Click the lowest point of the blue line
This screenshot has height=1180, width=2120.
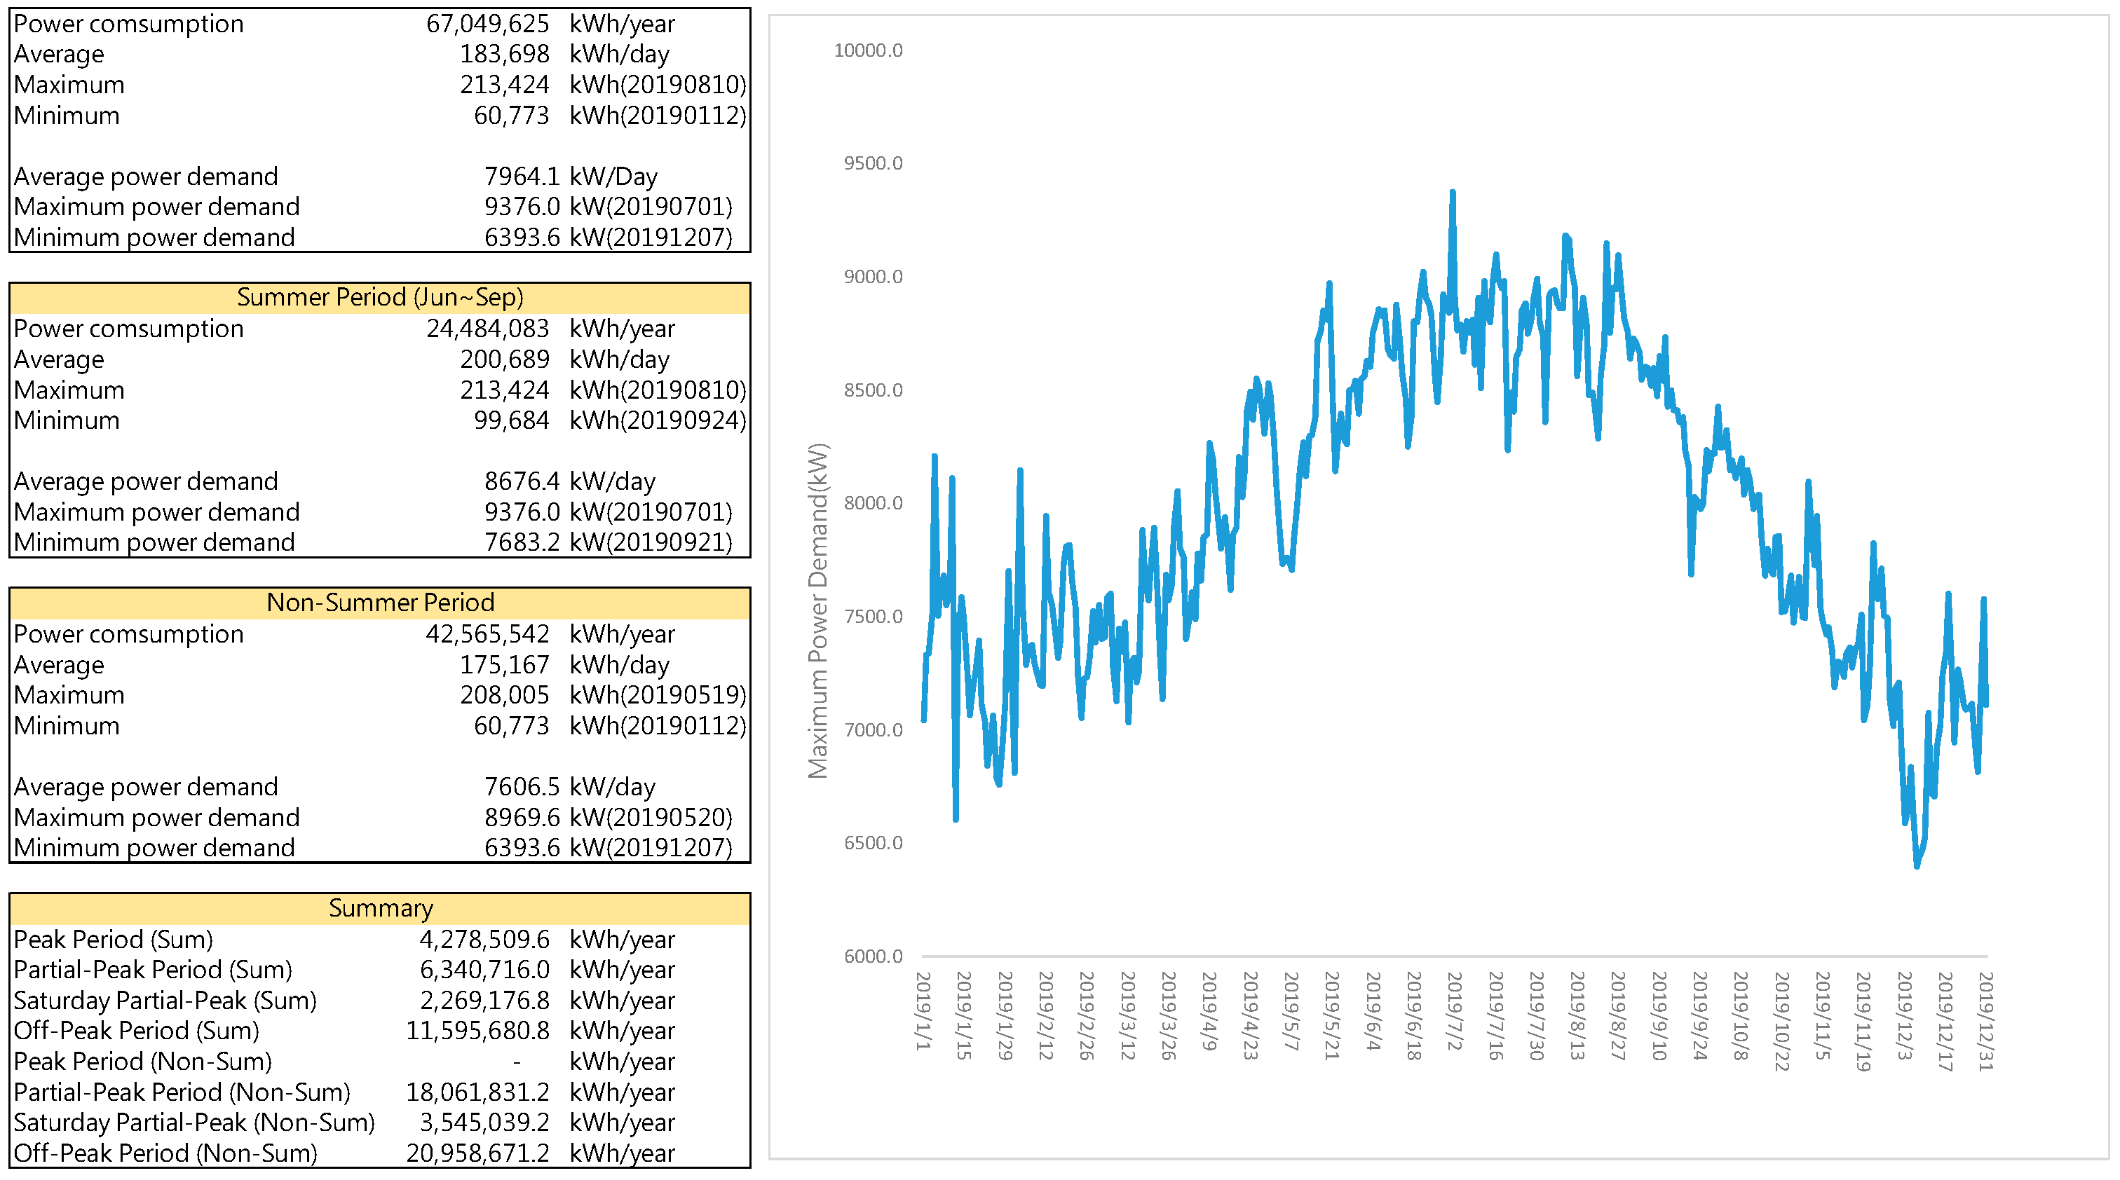point(1917,865)
